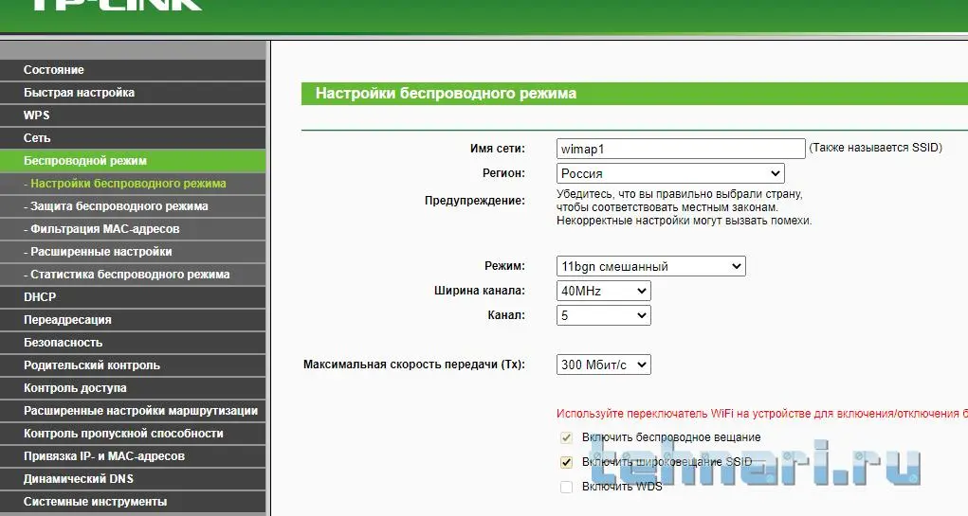968x516 pixels.
Task: Open Быстрая настройка in the sidebar
Action: [133, 93]
